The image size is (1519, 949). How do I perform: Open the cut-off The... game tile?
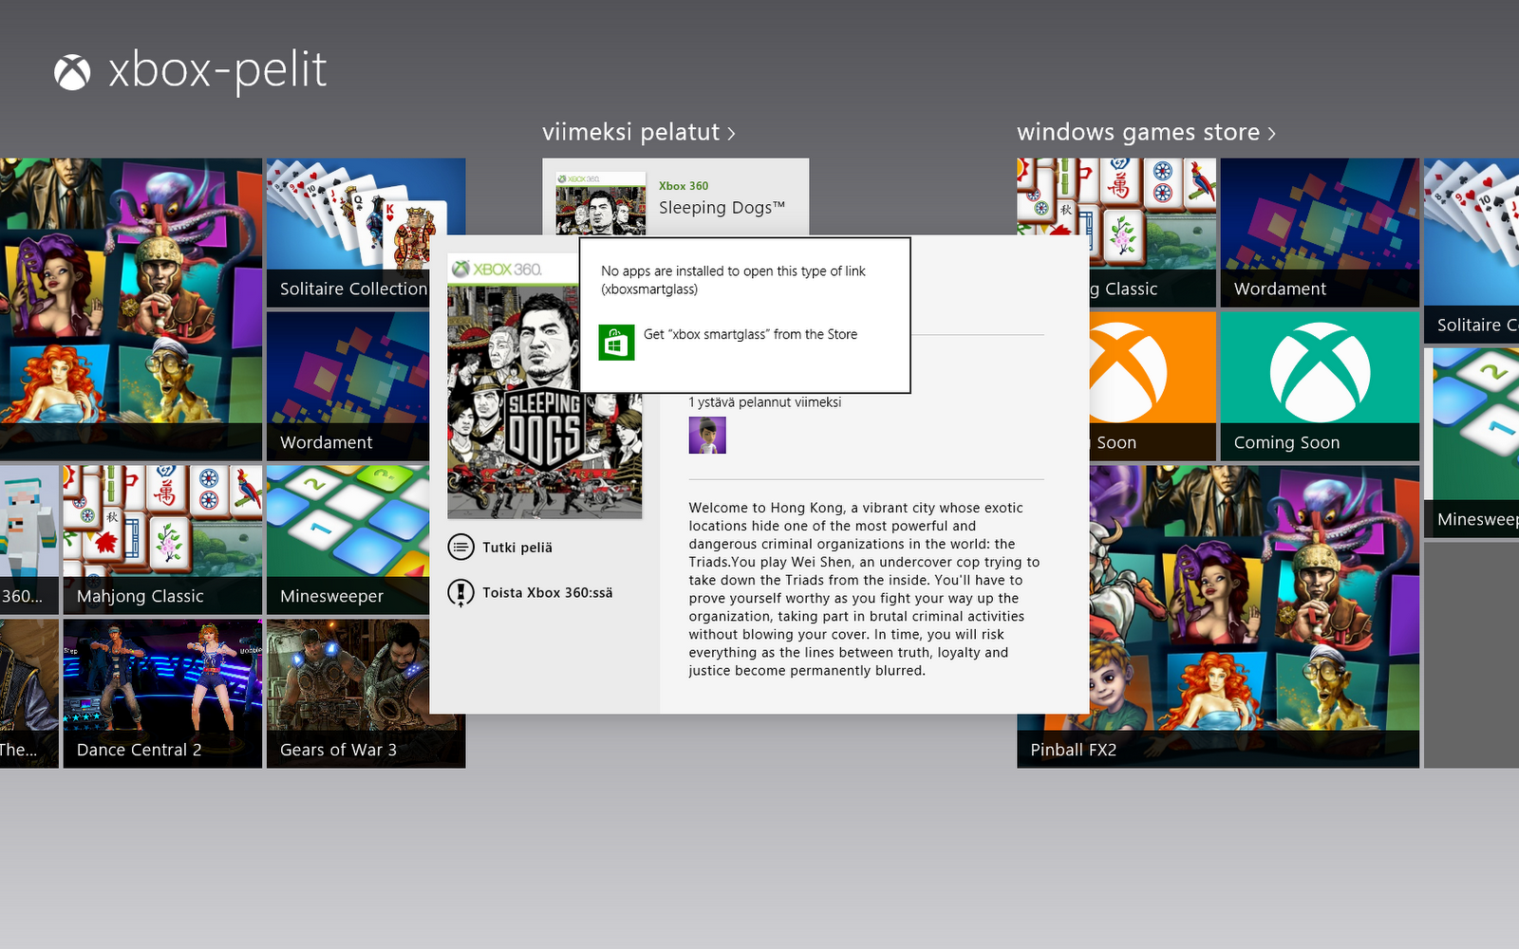pos(29,694)
